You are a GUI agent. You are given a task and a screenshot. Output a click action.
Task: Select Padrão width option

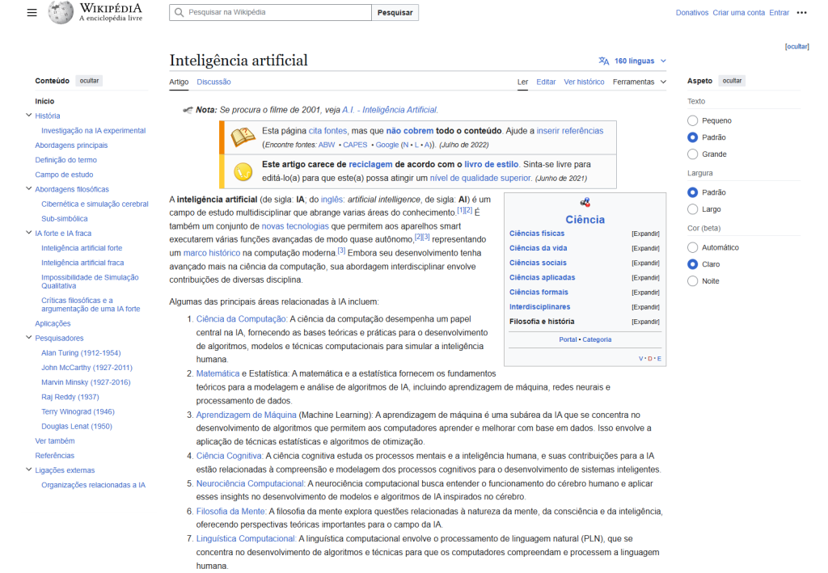coord(693,192)
